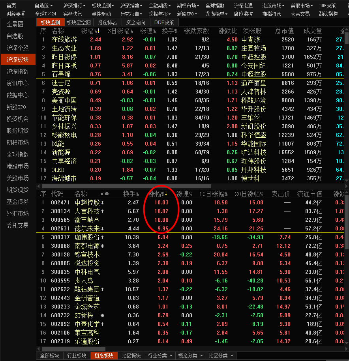Open 基金债券 in the left sidebar

coord(18,202)
